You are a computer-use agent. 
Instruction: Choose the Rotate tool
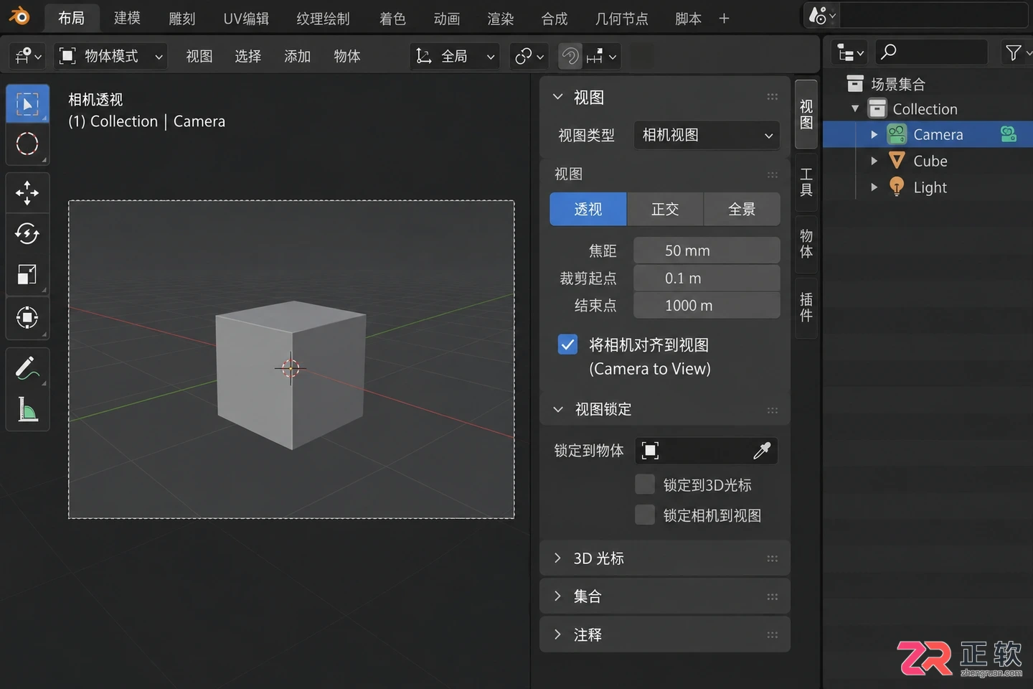[x=27, y=233]
